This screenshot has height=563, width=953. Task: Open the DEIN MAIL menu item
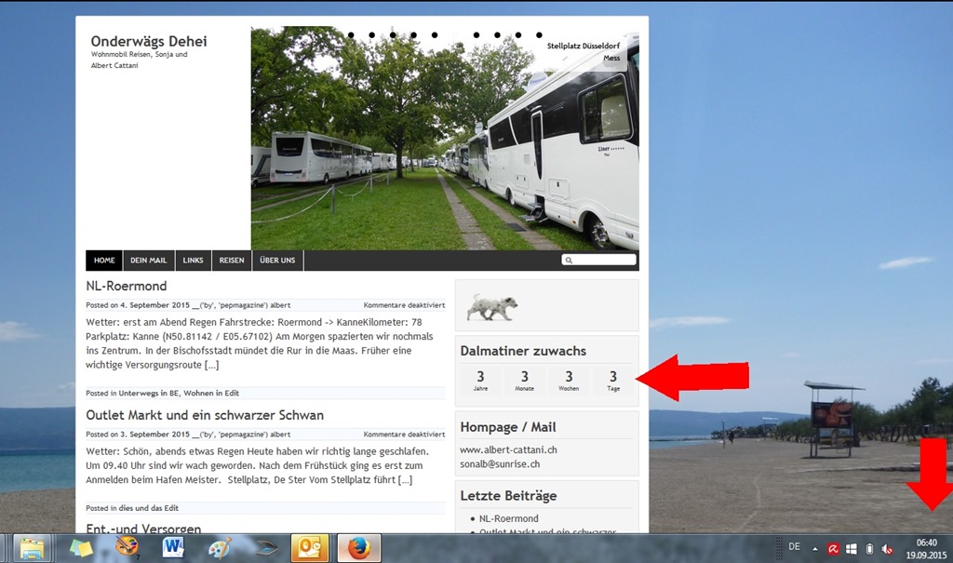click(x=148, y=261)
